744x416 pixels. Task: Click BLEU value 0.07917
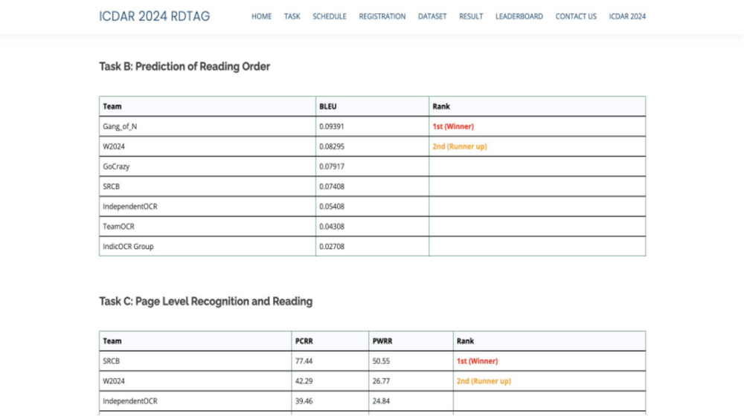tap(332, 166)
